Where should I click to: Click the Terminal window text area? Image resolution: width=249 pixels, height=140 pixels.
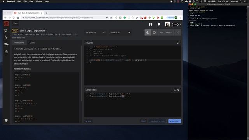[x=217, y=73]
